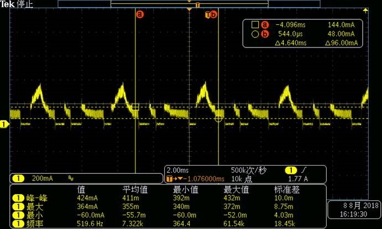
Task: Select cursor a time value -4.096ms
Action: click(290, 25)
